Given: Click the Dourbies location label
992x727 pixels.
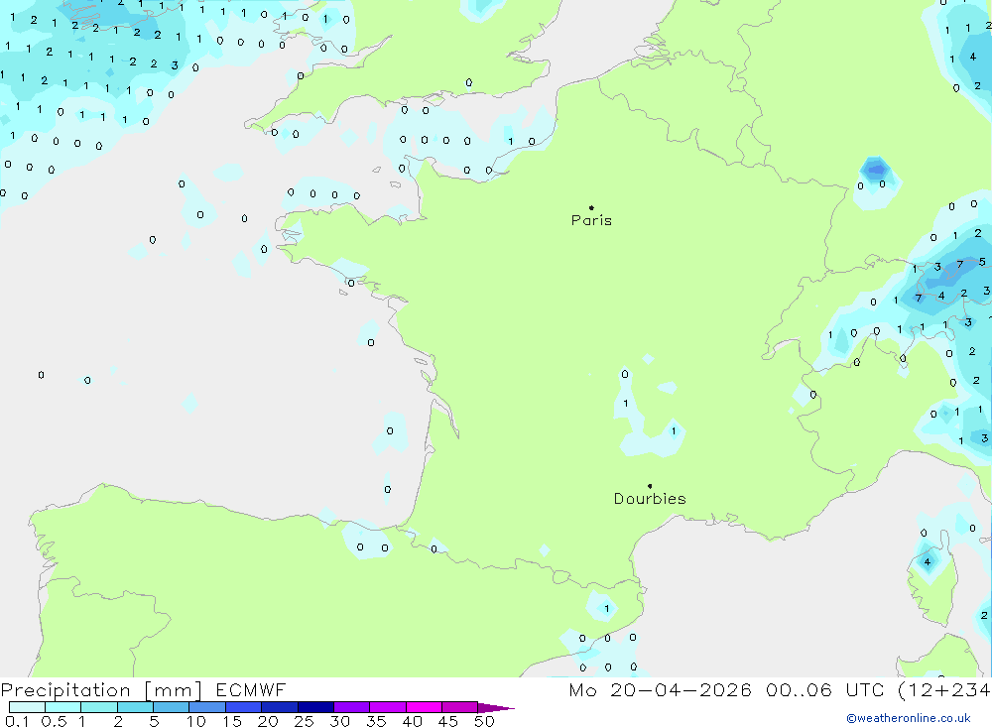Looking at the screenshot, I should coord(650,499).
